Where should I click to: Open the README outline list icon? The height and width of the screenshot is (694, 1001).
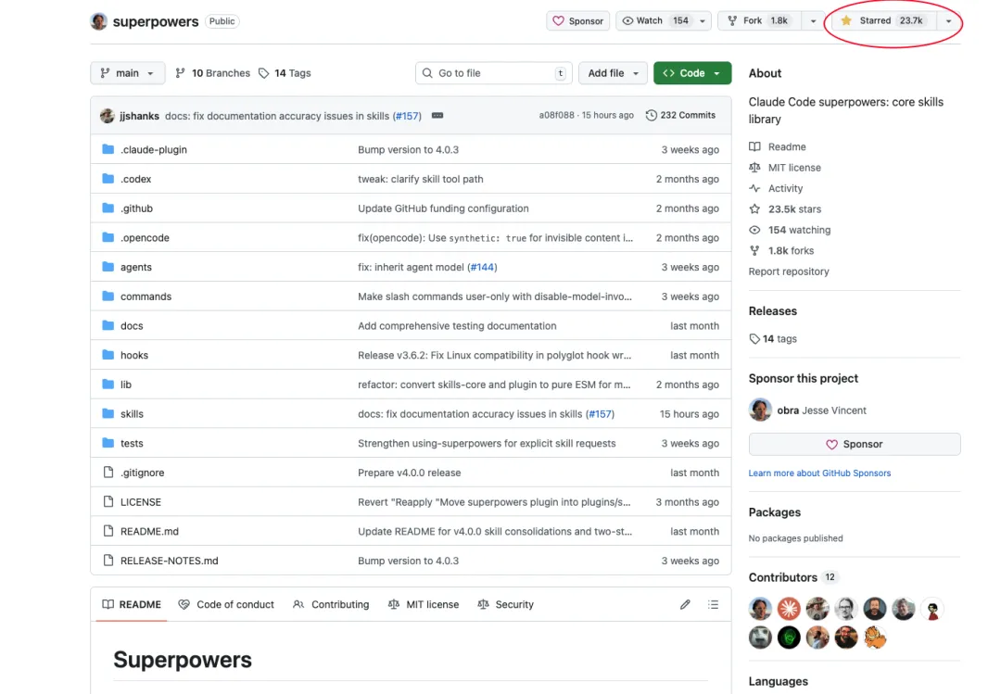[x=713, y=605]
